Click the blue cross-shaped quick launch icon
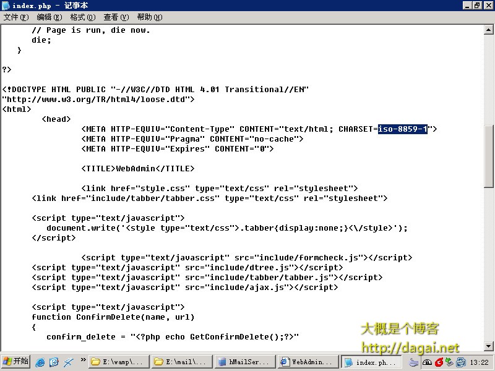This screenshot has height=371, width=495. click(x=68, y=362)
